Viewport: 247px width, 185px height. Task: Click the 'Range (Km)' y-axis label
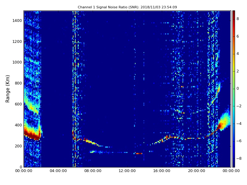(x=7, y=89)
